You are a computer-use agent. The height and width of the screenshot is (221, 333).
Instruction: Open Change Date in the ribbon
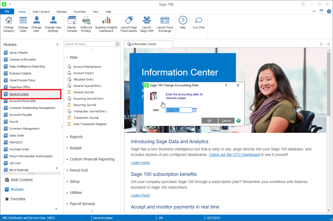(23, 24)
